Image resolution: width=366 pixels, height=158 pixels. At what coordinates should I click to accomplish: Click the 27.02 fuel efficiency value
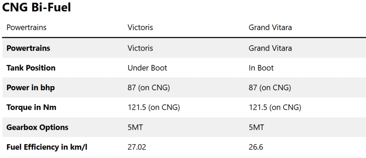[x=137, y=147]
